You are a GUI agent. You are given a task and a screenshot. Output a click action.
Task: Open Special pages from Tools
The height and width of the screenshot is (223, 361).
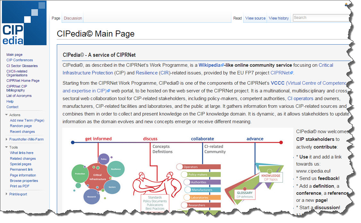pyautogui.click(x=21, y=164)
